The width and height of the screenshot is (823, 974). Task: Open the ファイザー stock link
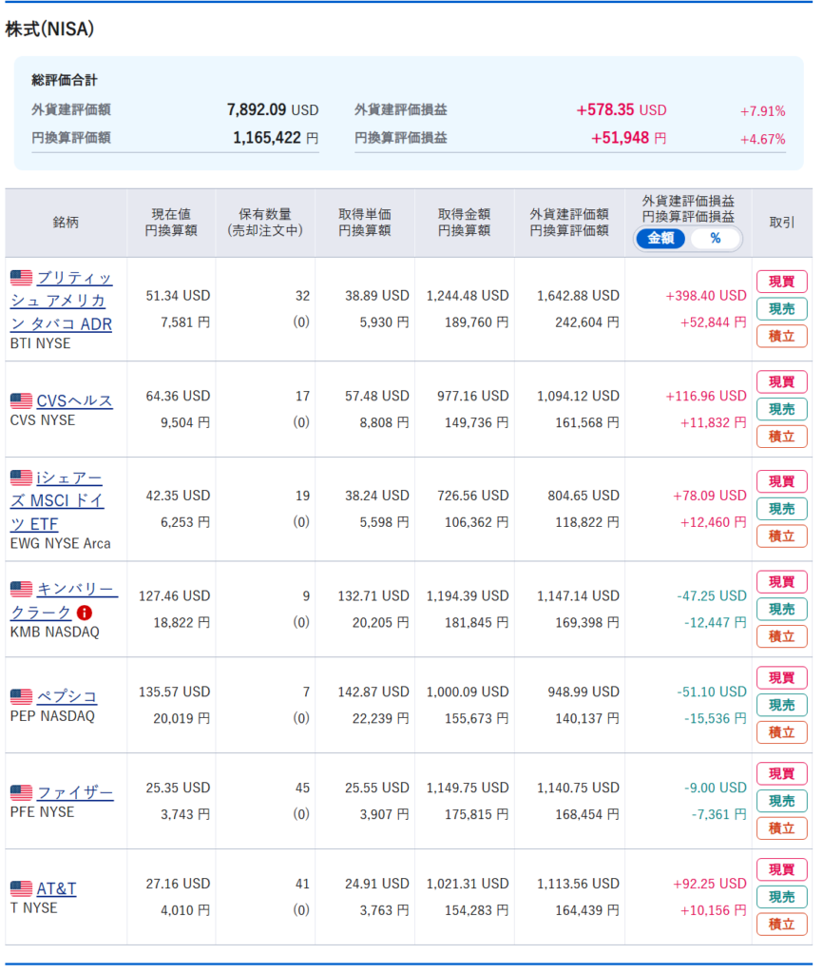click(x=75, y=792)
